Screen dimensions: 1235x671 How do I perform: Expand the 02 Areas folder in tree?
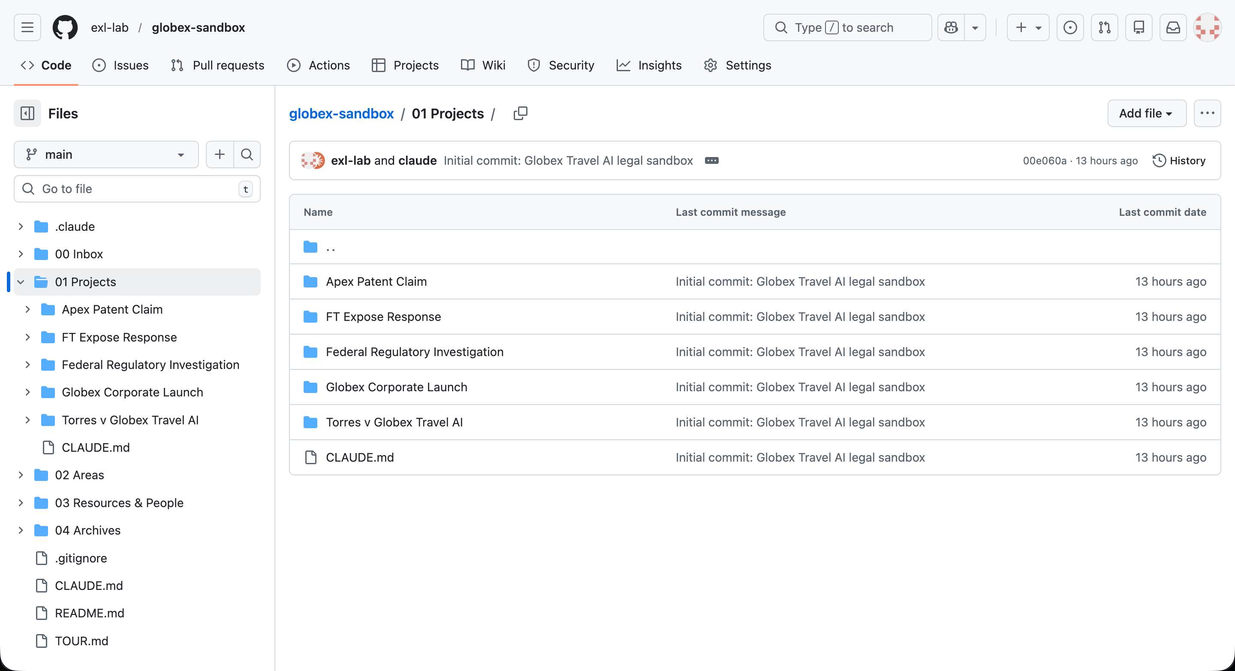pyautogui.click(x=21, y=475)
